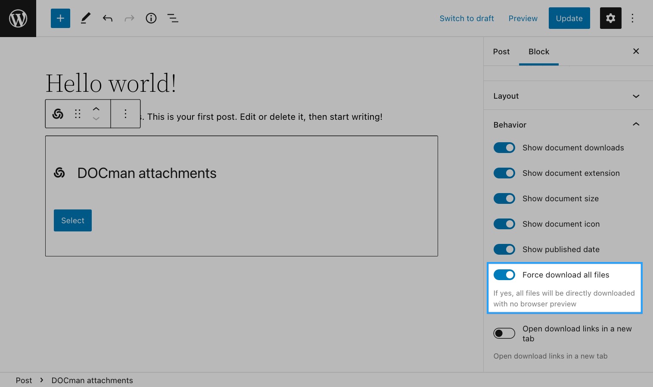Click the Select button in DOCman block
Image resolution: width=653 pixels, height=387 pixels.
(73, 220)
